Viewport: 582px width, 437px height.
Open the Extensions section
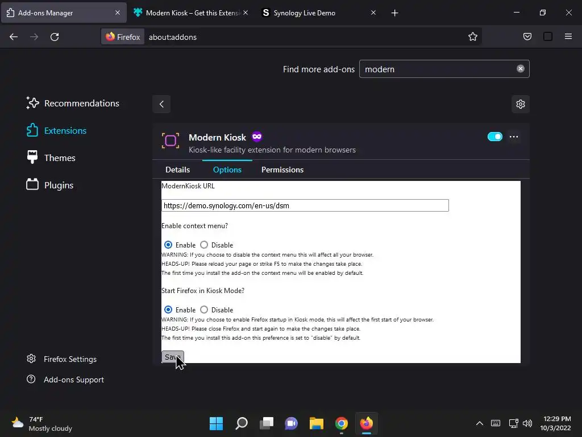[x=56, y=130]
